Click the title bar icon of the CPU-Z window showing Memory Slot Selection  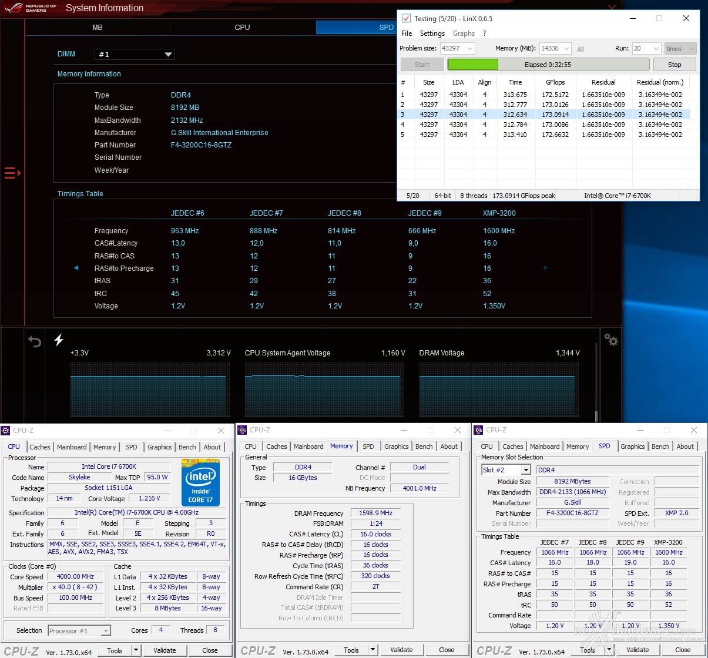click(x=478, y=430)
